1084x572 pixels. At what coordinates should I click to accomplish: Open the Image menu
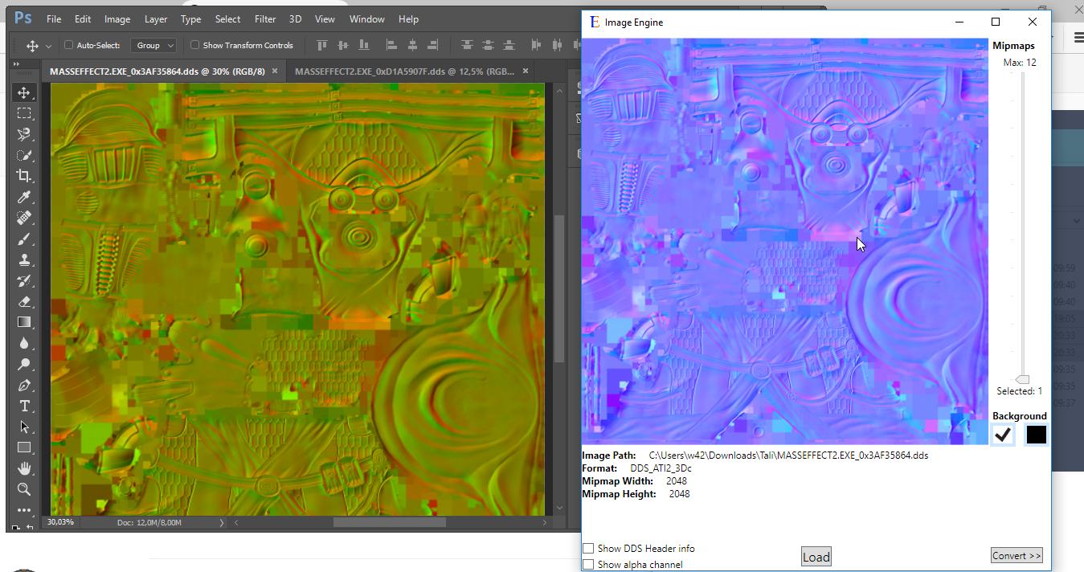(x=117, y=18)
